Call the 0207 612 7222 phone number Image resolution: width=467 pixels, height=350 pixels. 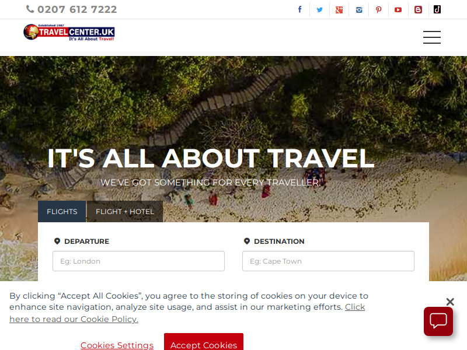pos(71,9)
